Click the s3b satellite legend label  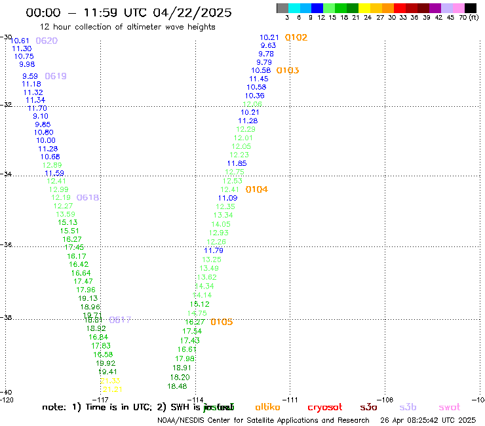tap(408, 407)
